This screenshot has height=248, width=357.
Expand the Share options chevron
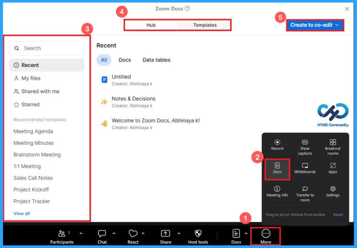tap(179, 233)
